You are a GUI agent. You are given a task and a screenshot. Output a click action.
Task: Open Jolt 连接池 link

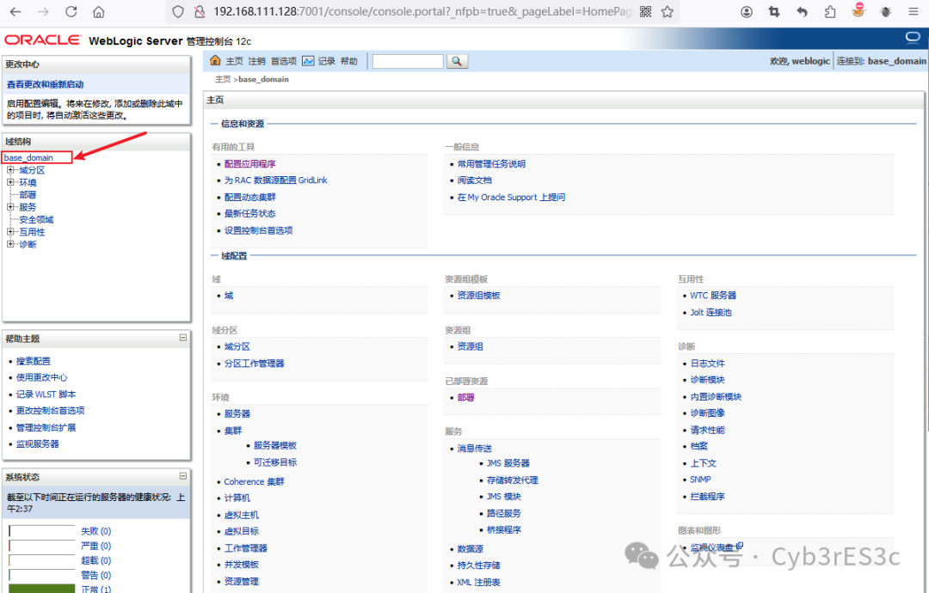(x=711, y=313)
